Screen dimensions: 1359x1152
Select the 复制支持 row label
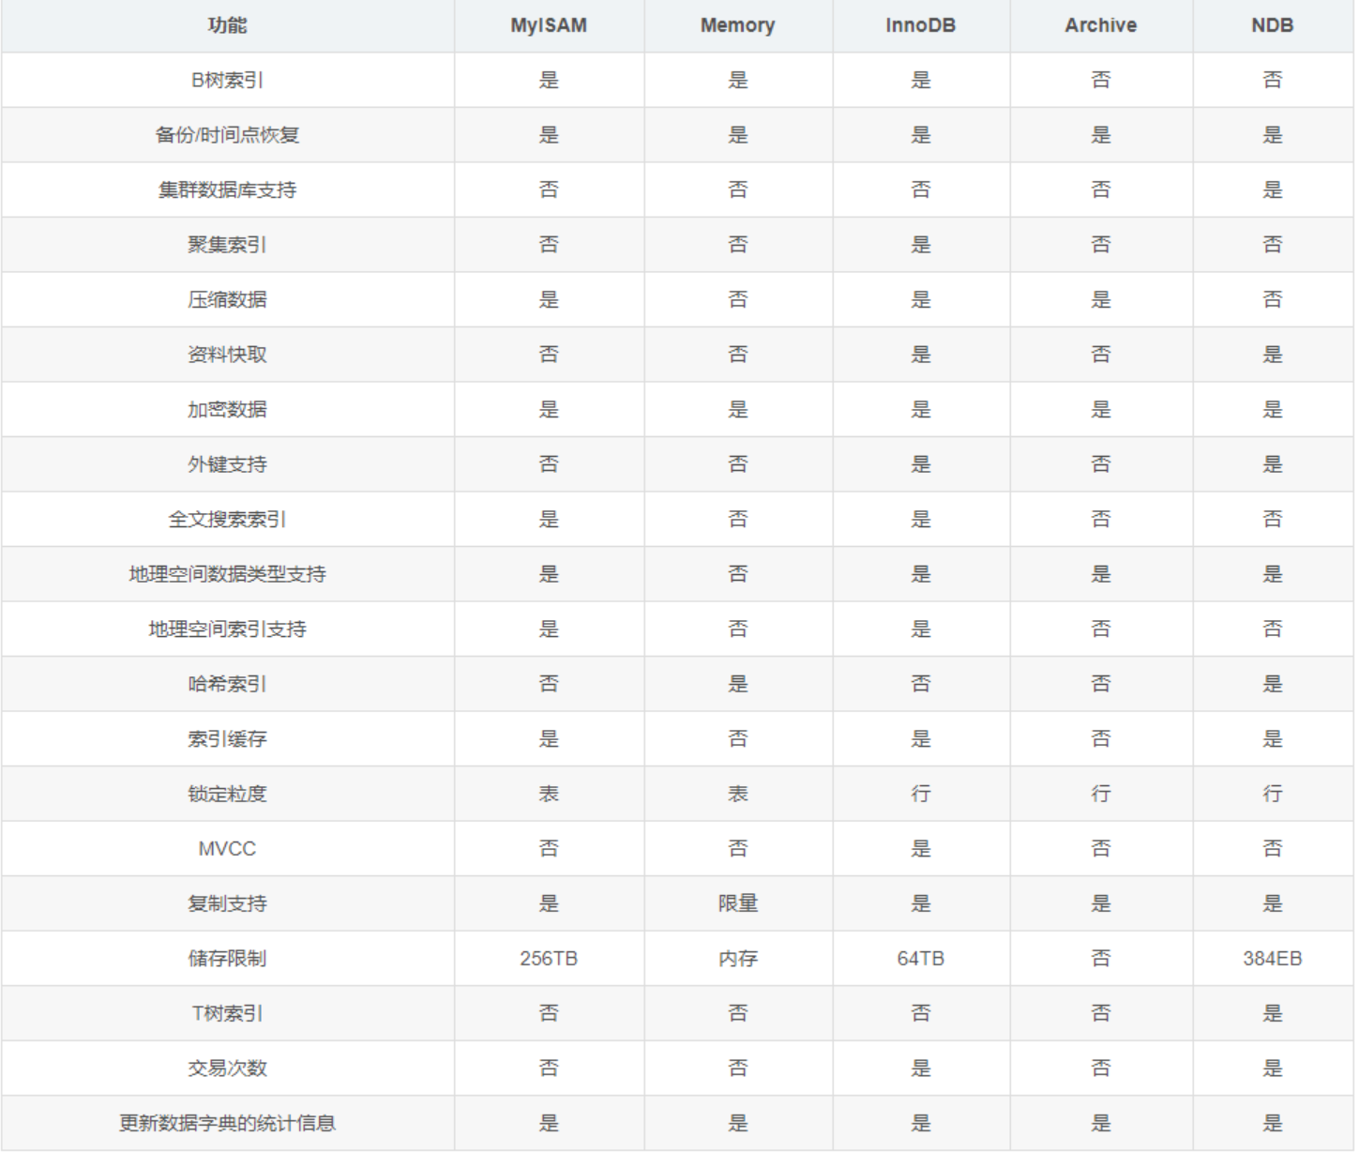227,903
